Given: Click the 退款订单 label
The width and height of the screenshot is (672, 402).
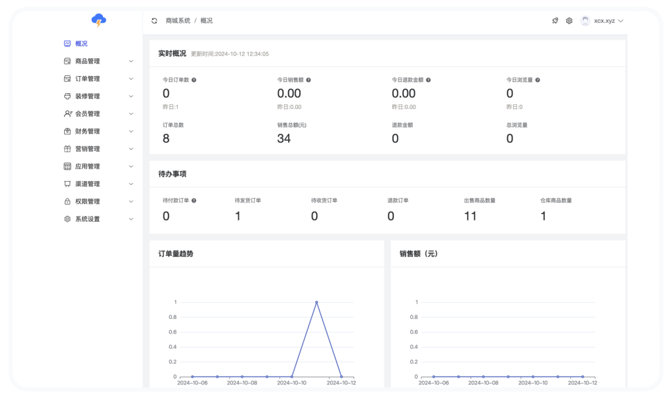Looking at the screenshot, I should point(398,201).
